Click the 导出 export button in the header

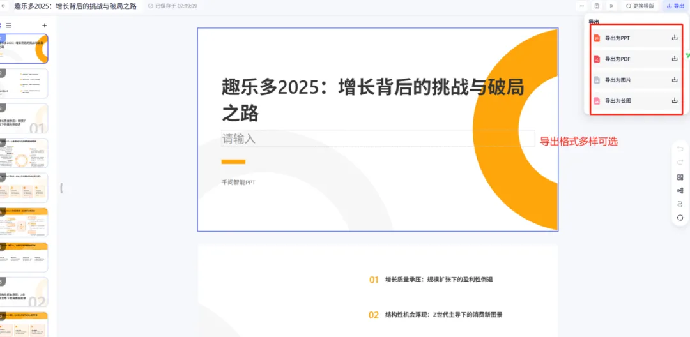point(675,6)
